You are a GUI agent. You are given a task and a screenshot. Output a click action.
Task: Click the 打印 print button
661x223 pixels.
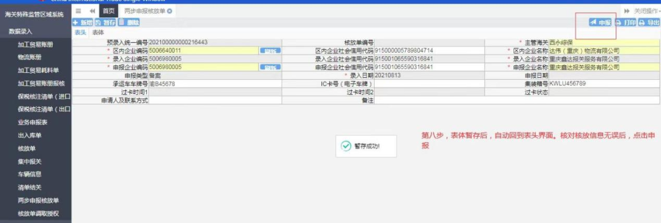pos(626,23)
